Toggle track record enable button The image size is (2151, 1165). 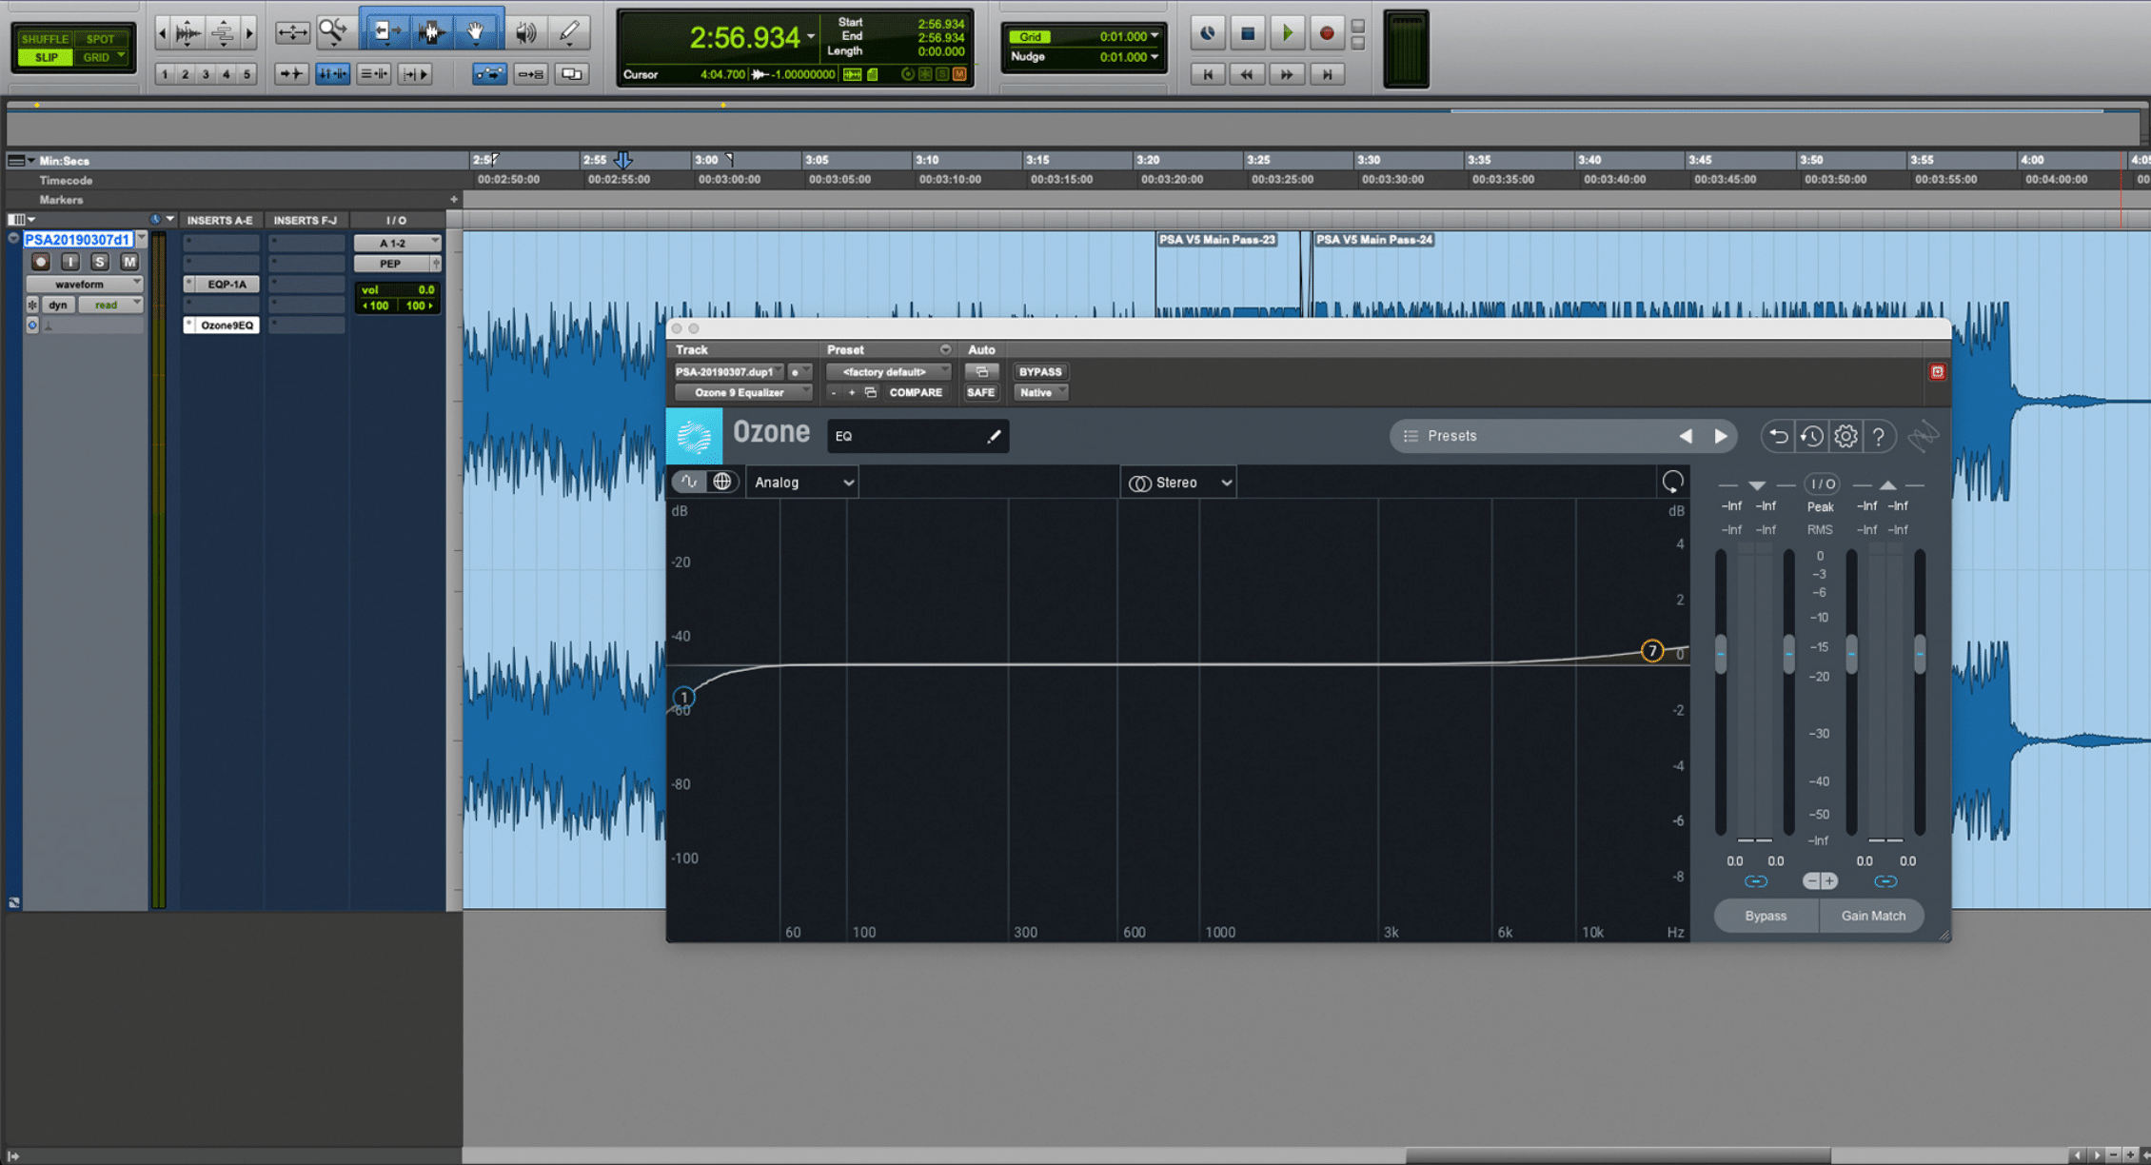point(40,262)
